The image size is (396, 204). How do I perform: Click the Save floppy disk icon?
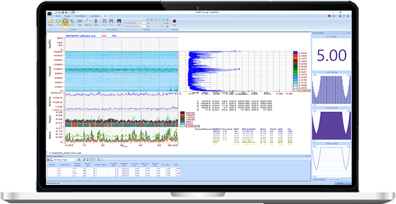(x=119, y=23)
